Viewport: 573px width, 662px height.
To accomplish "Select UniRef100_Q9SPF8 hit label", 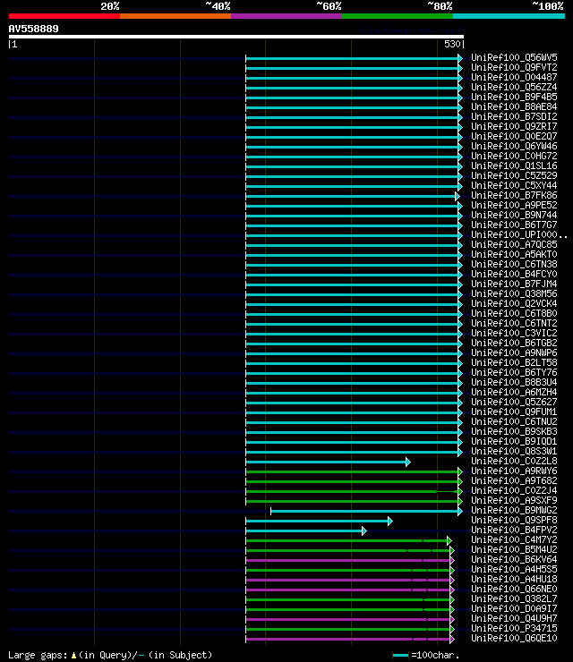I will point(514,520).
